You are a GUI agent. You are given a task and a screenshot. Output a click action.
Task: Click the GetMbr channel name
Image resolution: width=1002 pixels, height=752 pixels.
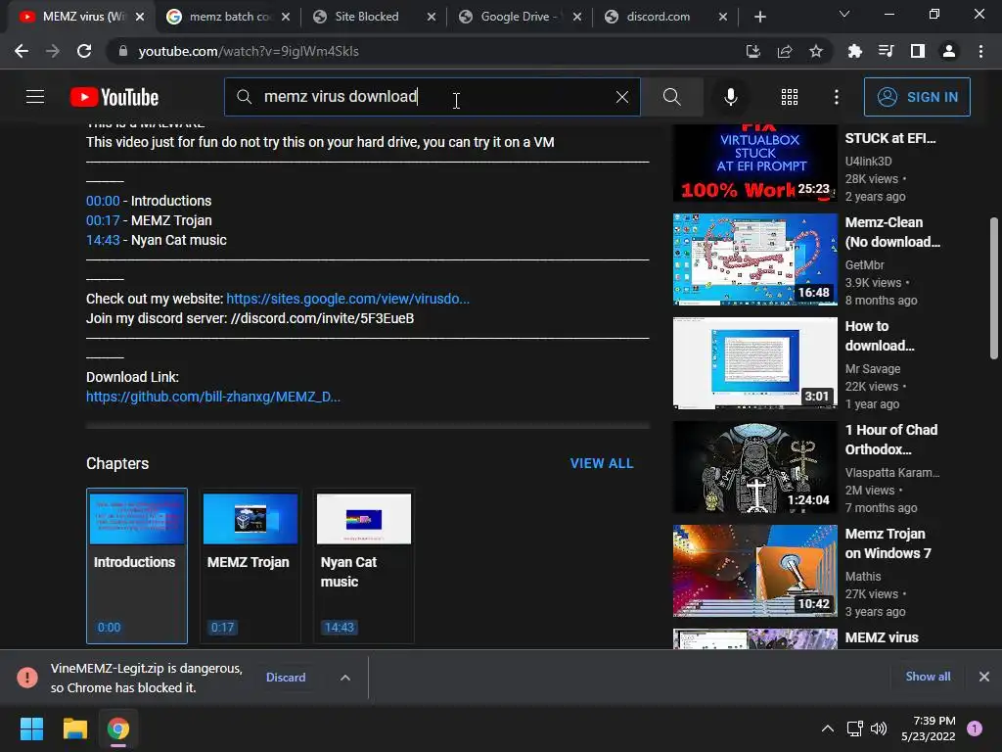pos(865,264)
